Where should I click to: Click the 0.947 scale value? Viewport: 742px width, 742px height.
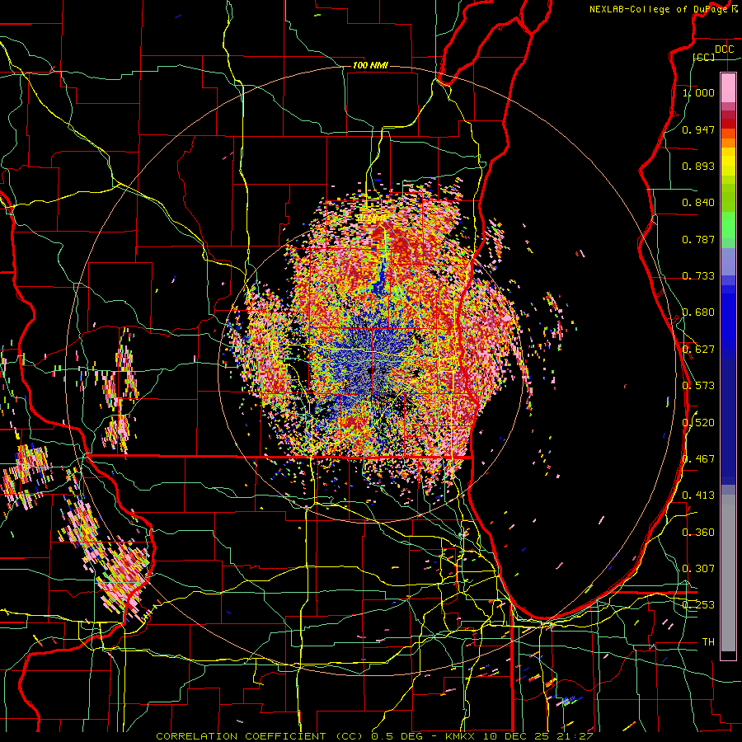tap(698, 129)
